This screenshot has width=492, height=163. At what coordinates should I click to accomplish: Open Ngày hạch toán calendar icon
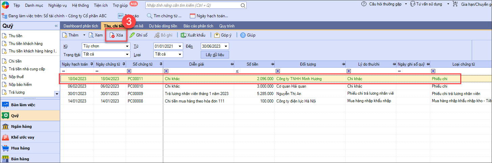(x=193, y=16)
